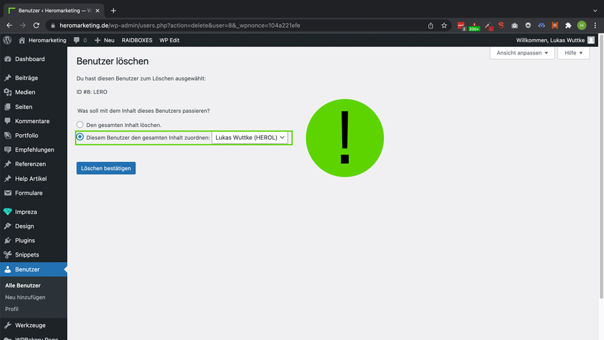
Task: Open the Benutzer menu item
Action: pos(34,269)
